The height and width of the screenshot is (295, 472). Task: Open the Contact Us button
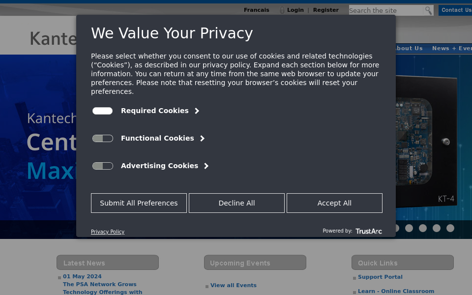455,10
